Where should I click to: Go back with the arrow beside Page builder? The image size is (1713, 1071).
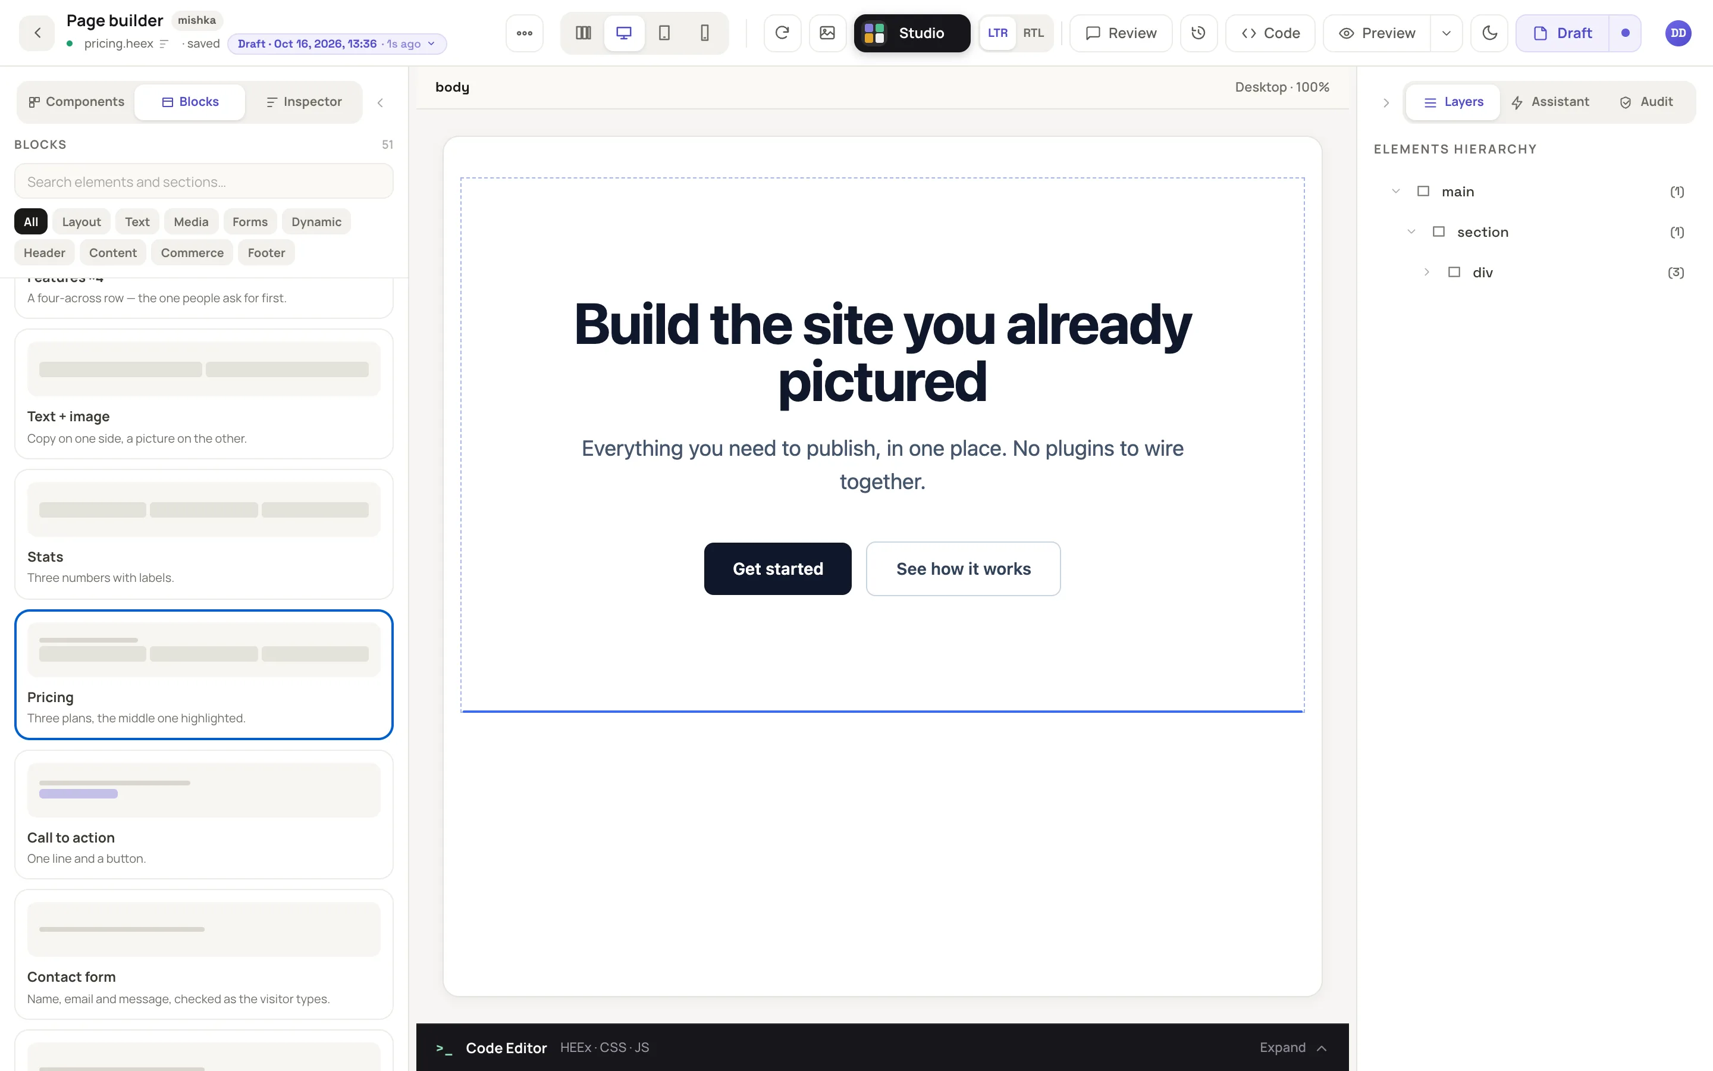click(37, 33)
